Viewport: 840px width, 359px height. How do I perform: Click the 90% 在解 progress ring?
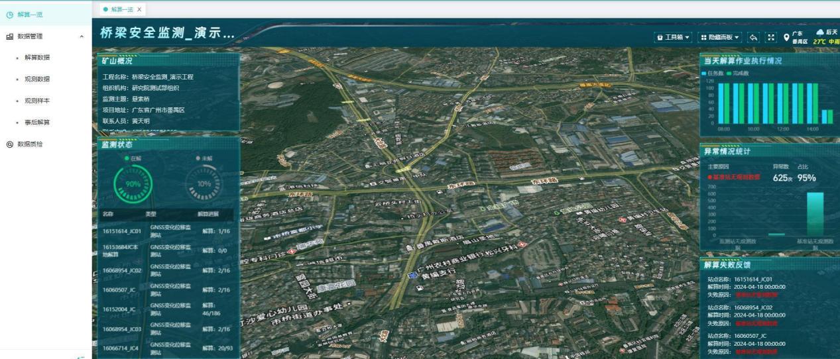[133, 183]
